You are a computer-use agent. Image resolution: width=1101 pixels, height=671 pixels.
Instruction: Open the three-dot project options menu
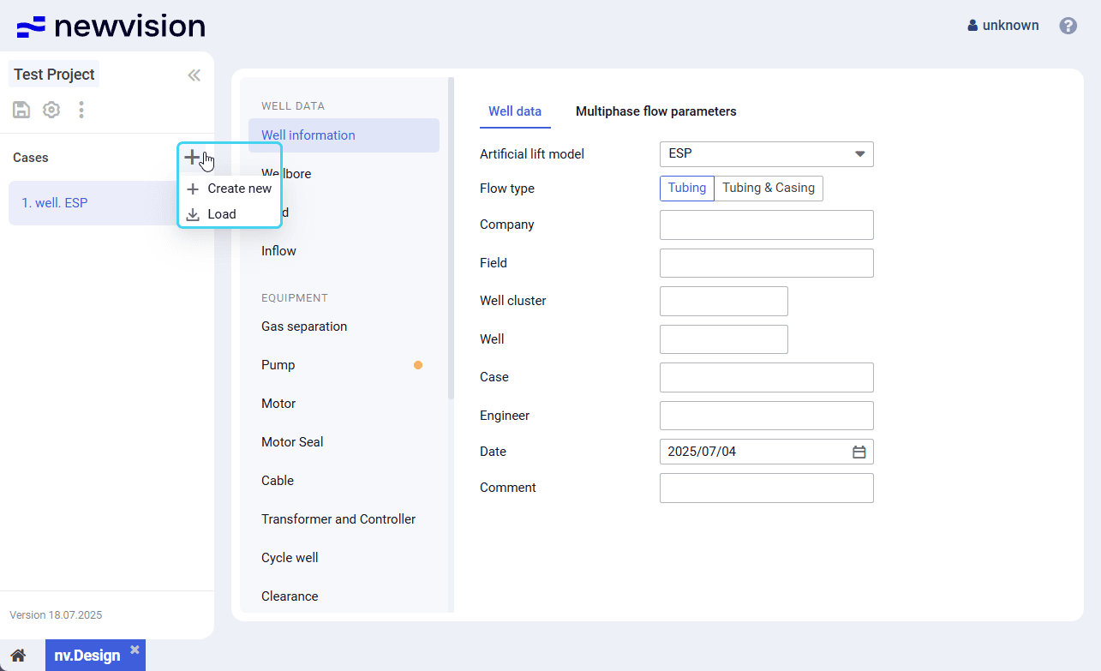point(81,110)
